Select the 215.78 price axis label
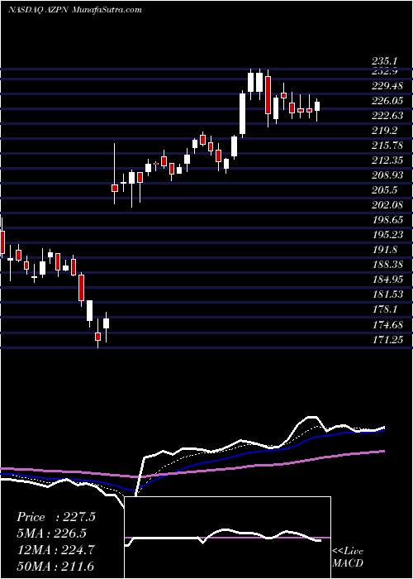The height and width of the screenshot is (579, 413). pyautogui.click(x=387, y=146)
